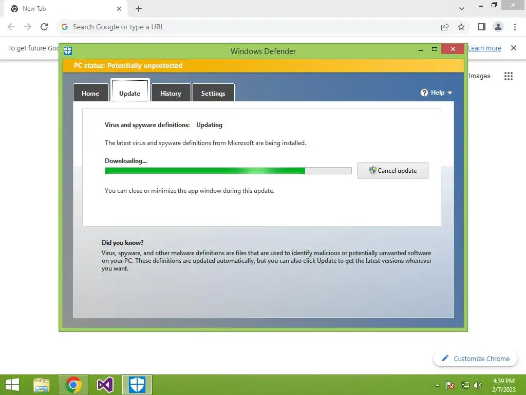Open the taskbar clock and date
This screenshot has width=526, height=395.
[503, 385]
